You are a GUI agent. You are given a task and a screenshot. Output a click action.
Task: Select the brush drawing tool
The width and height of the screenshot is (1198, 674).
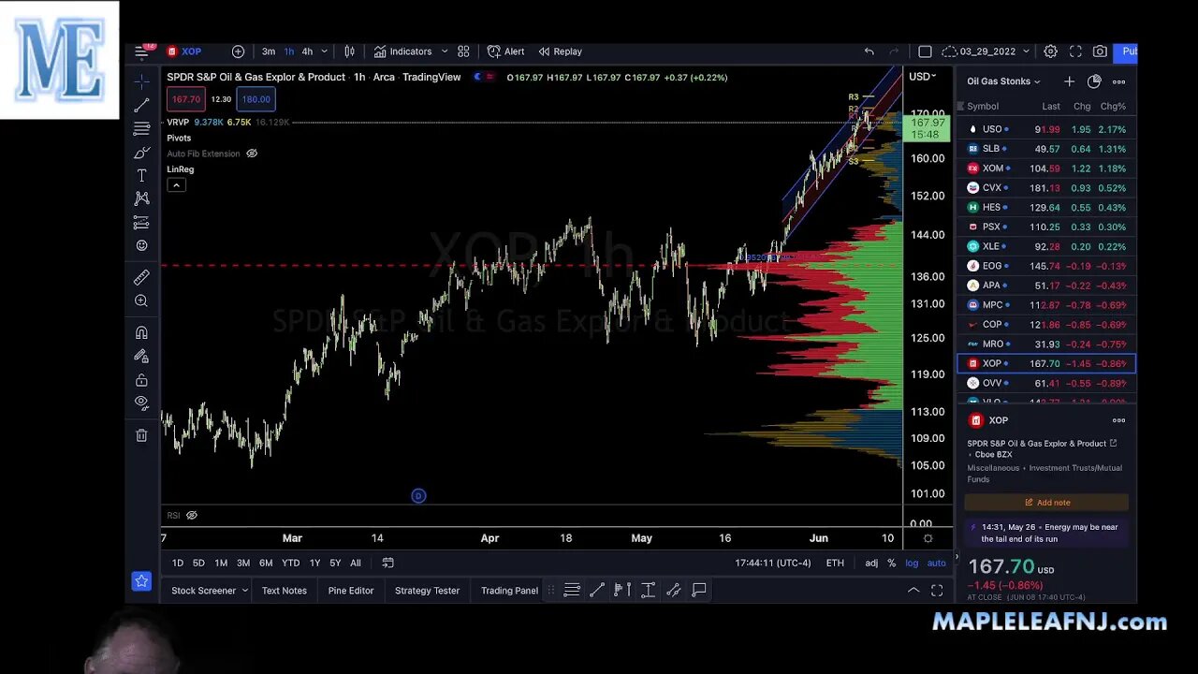coord(141,152)
